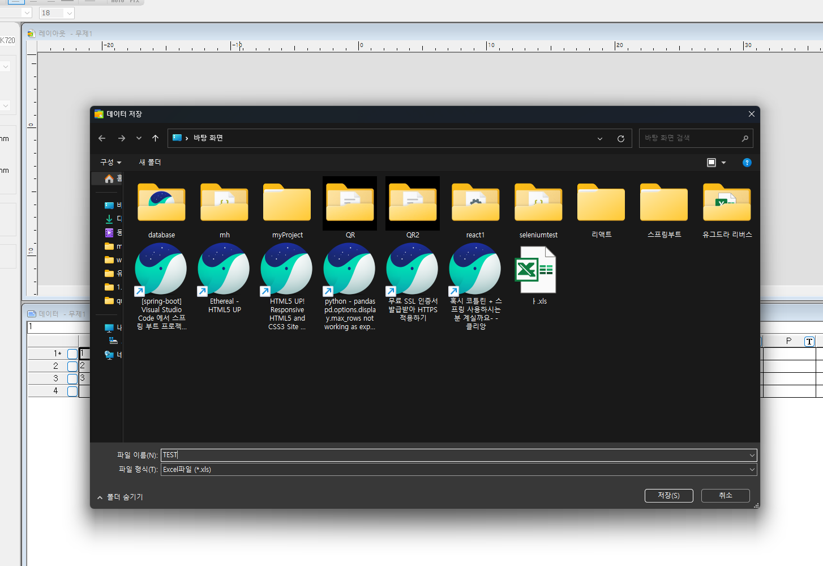Select python - pandas shortcut
823x566 pixels.
click(x=350, y=287)
